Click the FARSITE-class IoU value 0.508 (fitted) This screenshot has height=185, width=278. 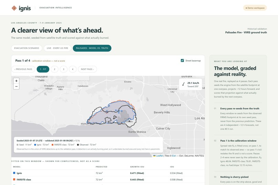point(176,179)
